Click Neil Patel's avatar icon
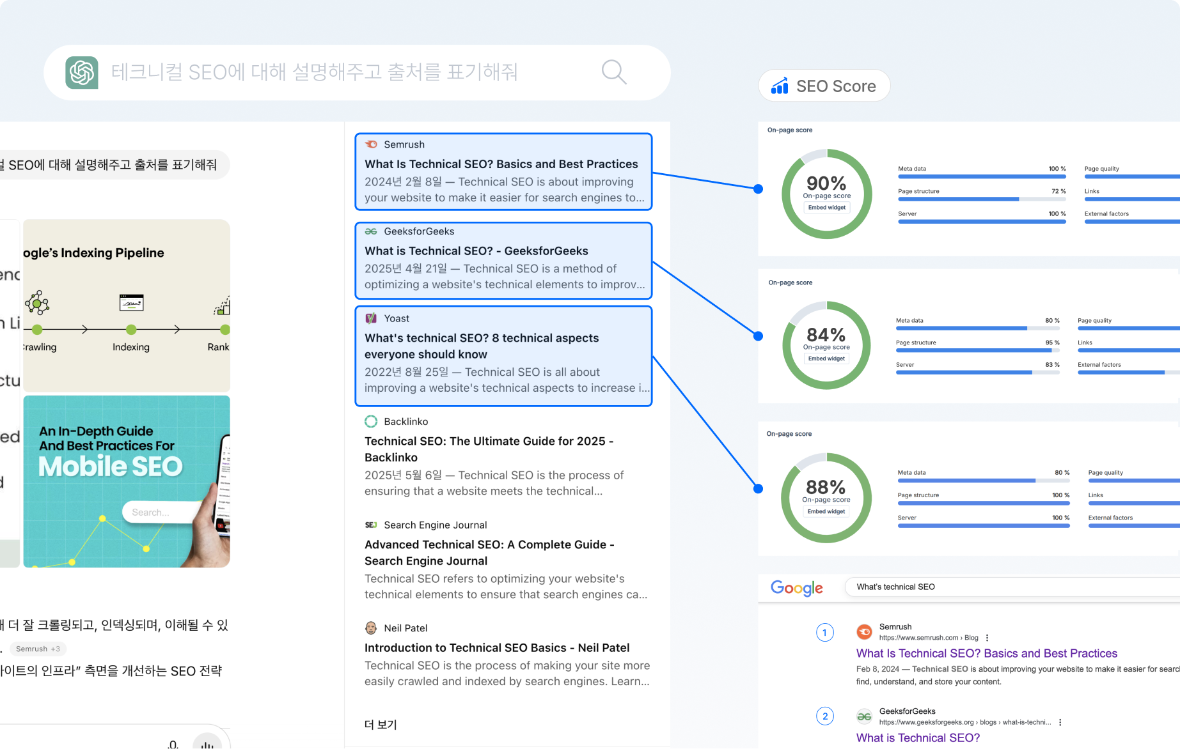The image size is (1180, 749). (x=371, y=628)
